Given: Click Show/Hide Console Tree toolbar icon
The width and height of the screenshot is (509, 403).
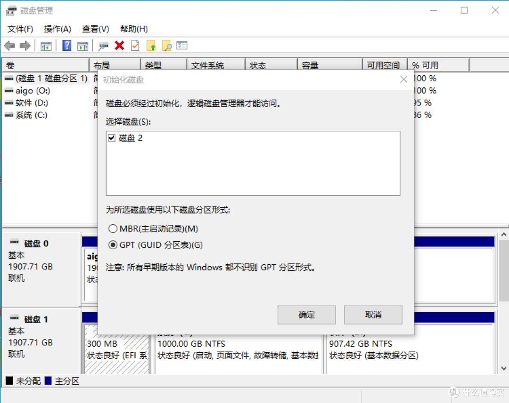Looking at the screenshot, I should point(46,46).
